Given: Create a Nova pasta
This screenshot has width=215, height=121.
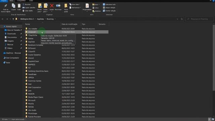Looking at the screenshot, I should (66, 8).
